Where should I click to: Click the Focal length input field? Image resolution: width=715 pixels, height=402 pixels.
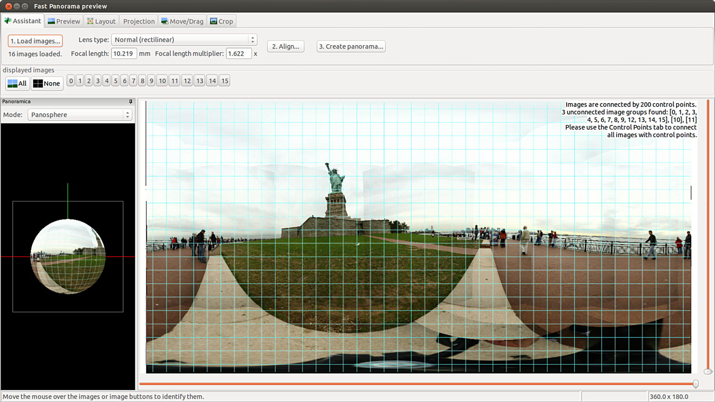[124, 54]
